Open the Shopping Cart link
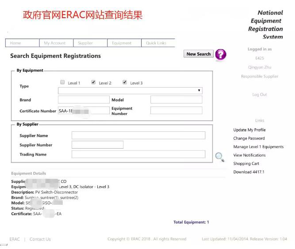 coord(246,164)
